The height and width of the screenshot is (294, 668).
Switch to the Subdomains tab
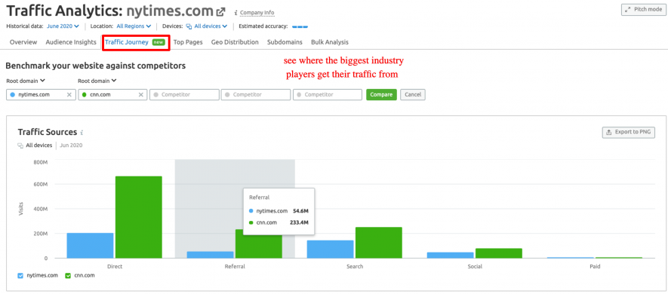(285, 42)
